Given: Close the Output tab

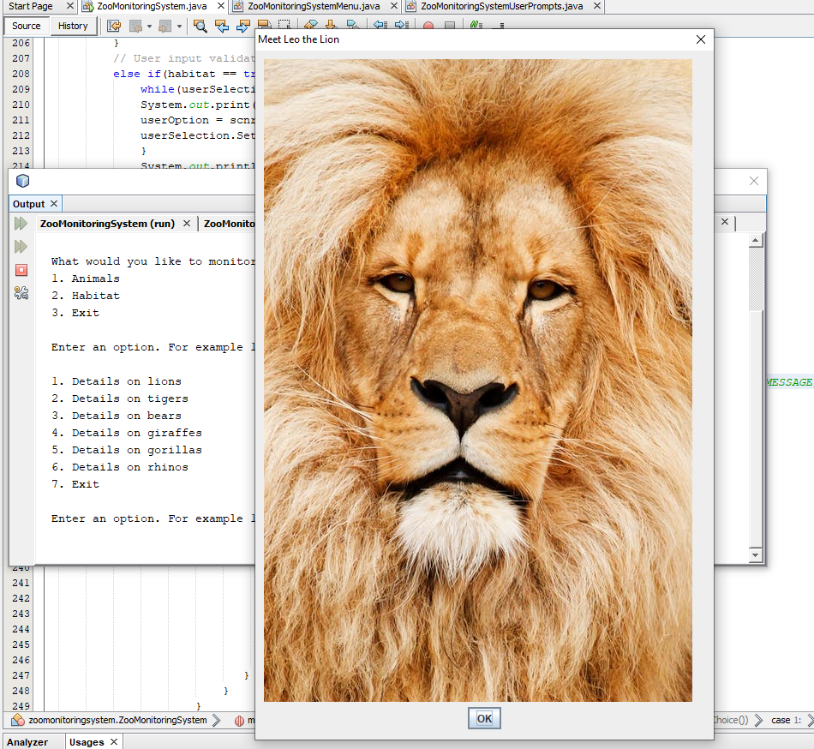Looking at the screenshot, I should [x=54, y=203].
